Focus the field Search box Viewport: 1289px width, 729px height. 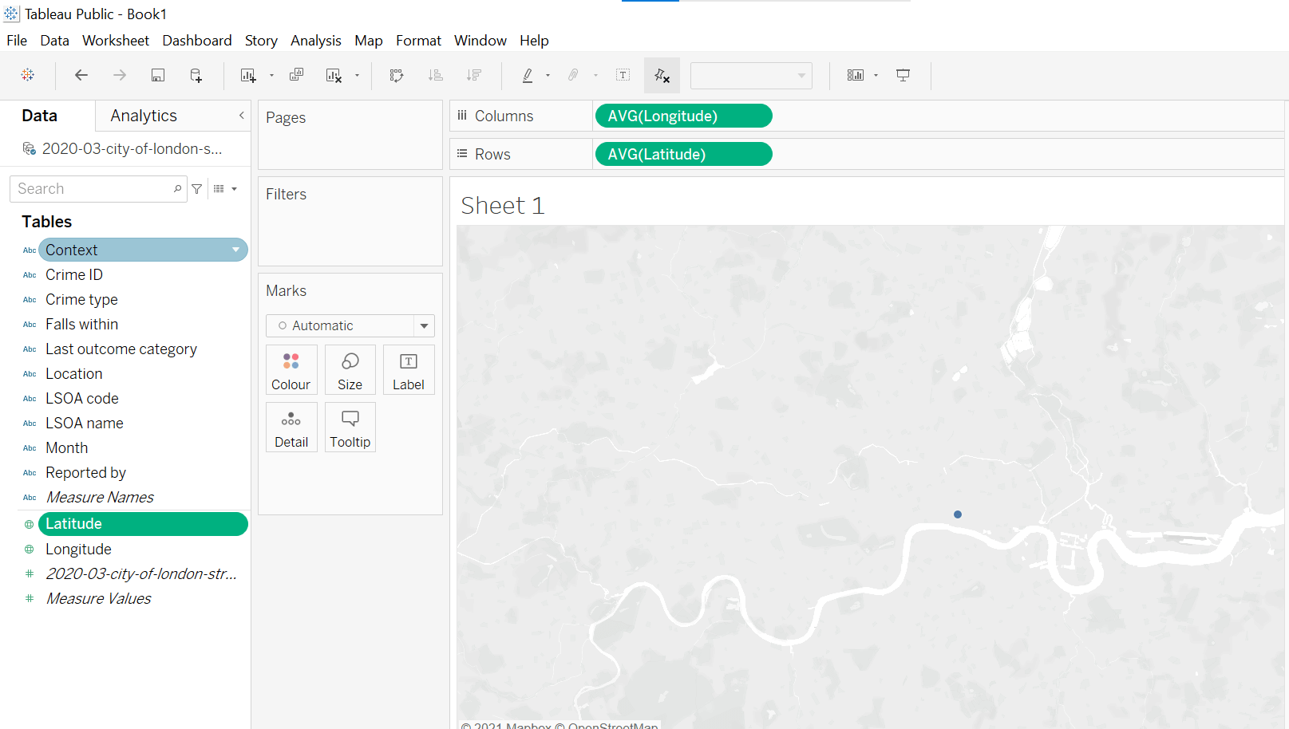click(98, 189)
